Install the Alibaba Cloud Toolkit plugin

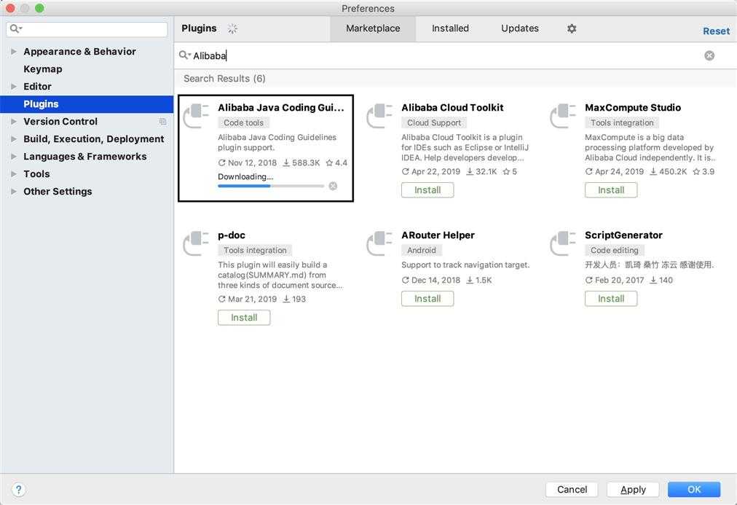(427, 190)
